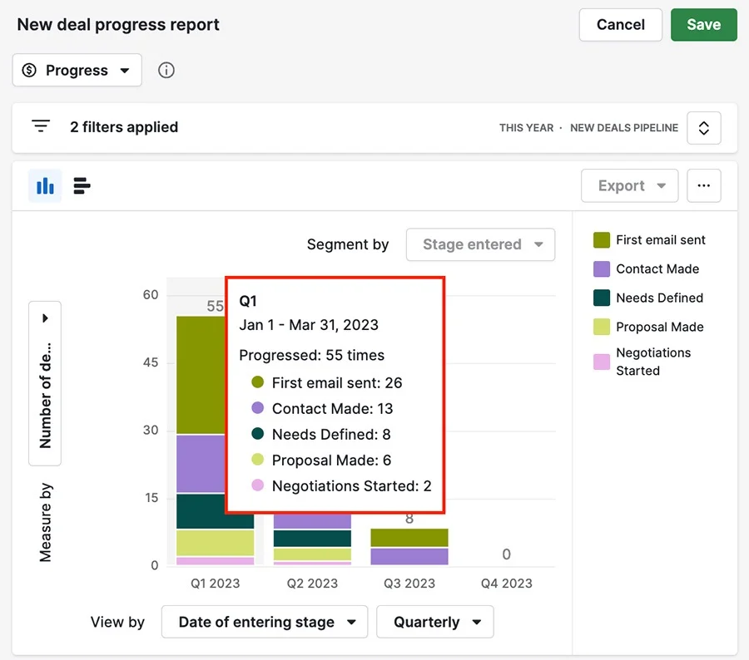
Task: Click the dollar icon in Progress button
Action: click(x=29, y=70)
